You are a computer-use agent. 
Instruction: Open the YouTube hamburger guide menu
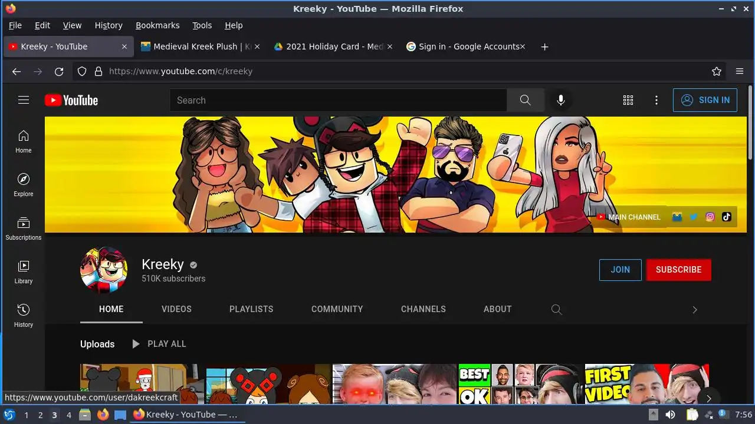point(24,100)
